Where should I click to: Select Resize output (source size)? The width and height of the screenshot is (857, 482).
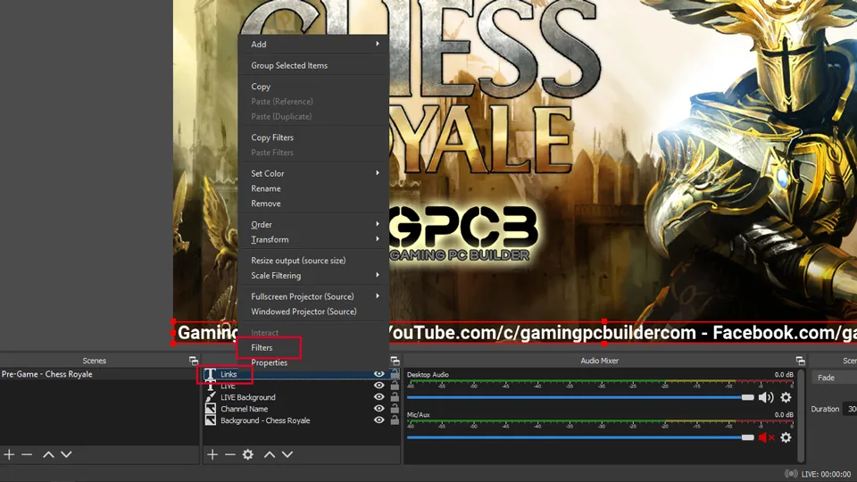click(x=313, y=260)
